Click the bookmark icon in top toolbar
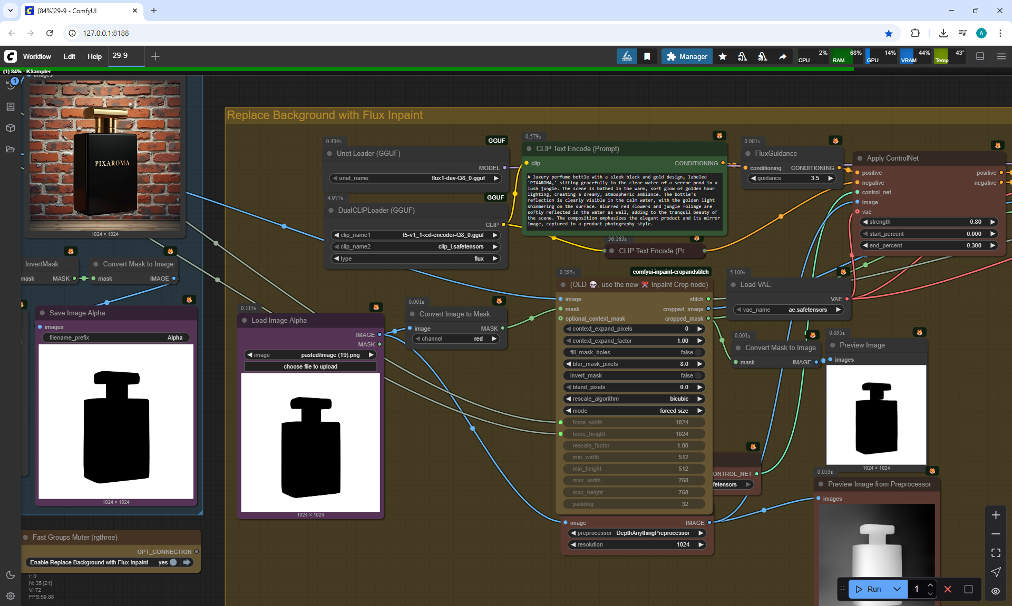The height and width of the screenshot is (606, 1012). coord(647,56)
